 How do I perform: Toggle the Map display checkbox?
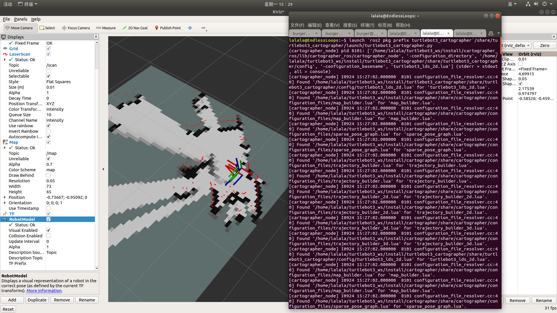click(x=48, y=142)
